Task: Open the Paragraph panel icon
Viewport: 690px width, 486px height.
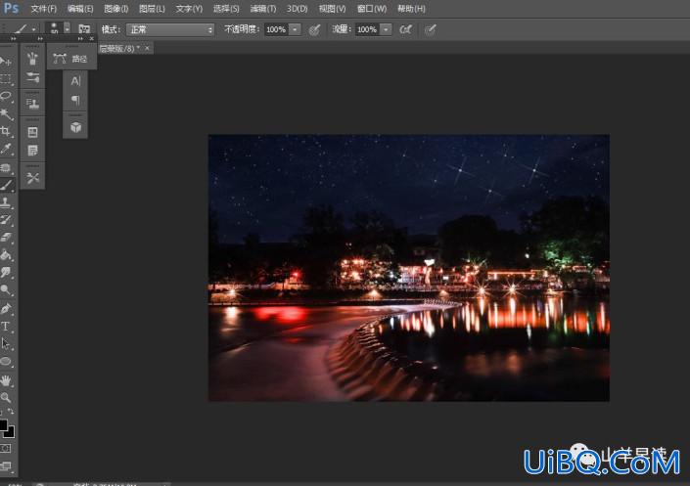Action: tap(75, 101)
